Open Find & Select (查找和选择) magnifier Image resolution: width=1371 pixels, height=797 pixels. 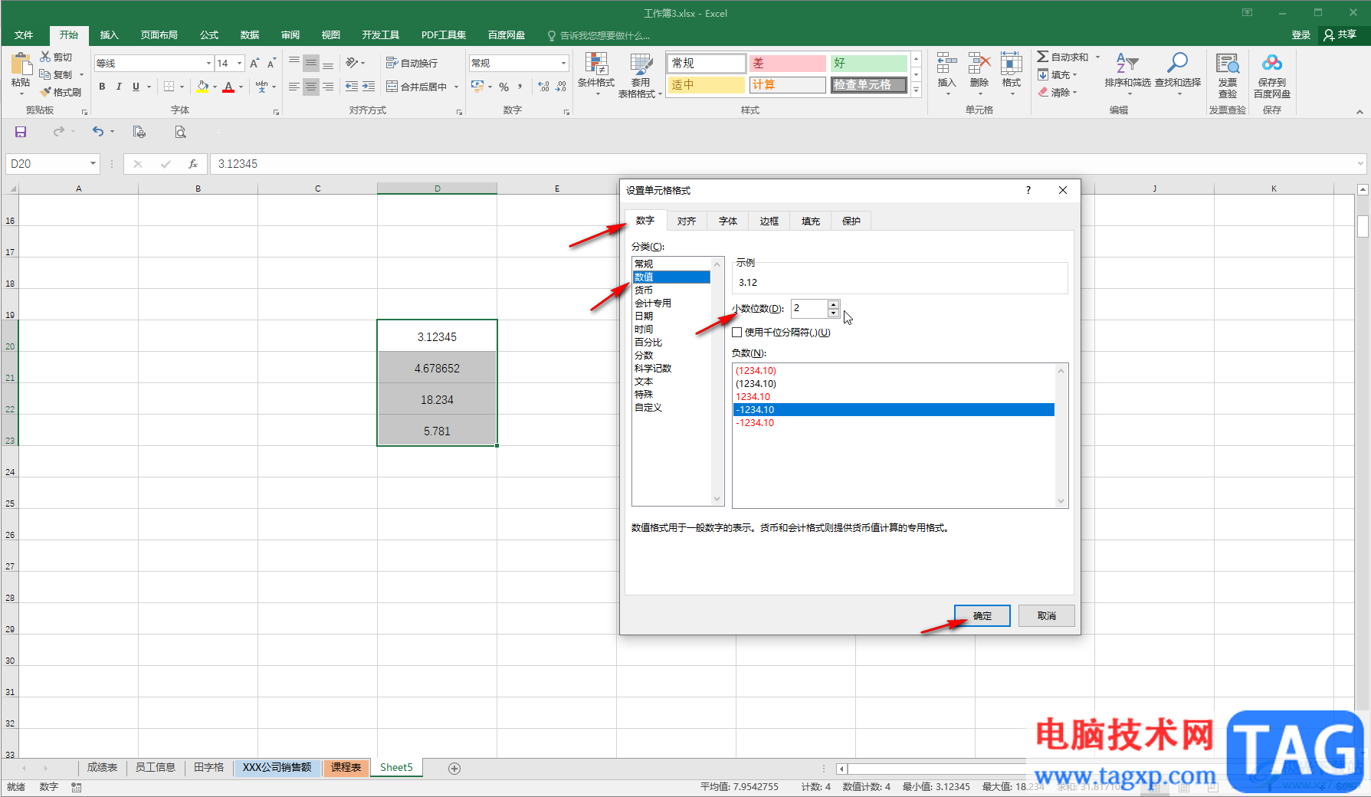click(x=1178, y=74)
